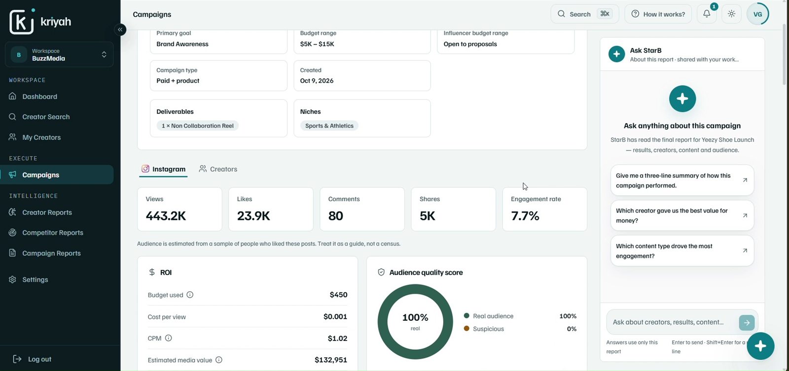Click the Engagement rate 7.7% card
Screen dimensions: 789x371
point(545,209)
